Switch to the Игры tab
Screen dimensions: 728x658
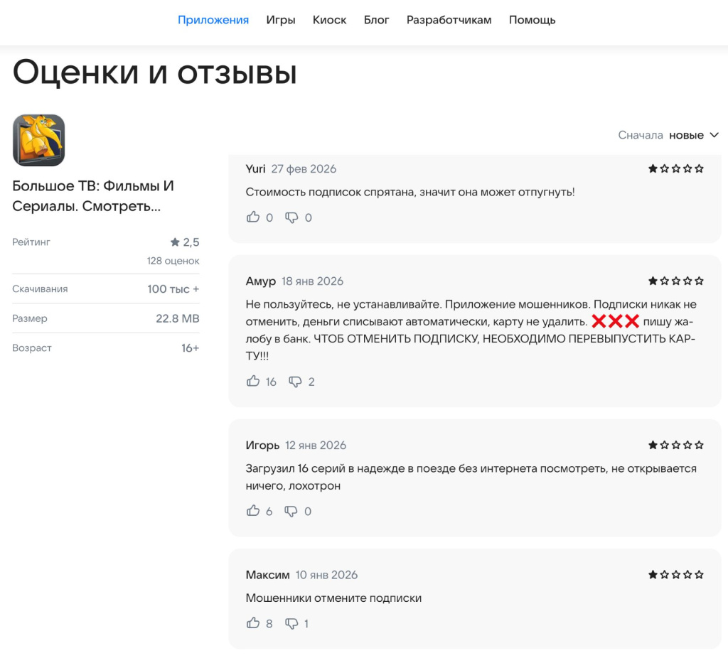281,20
